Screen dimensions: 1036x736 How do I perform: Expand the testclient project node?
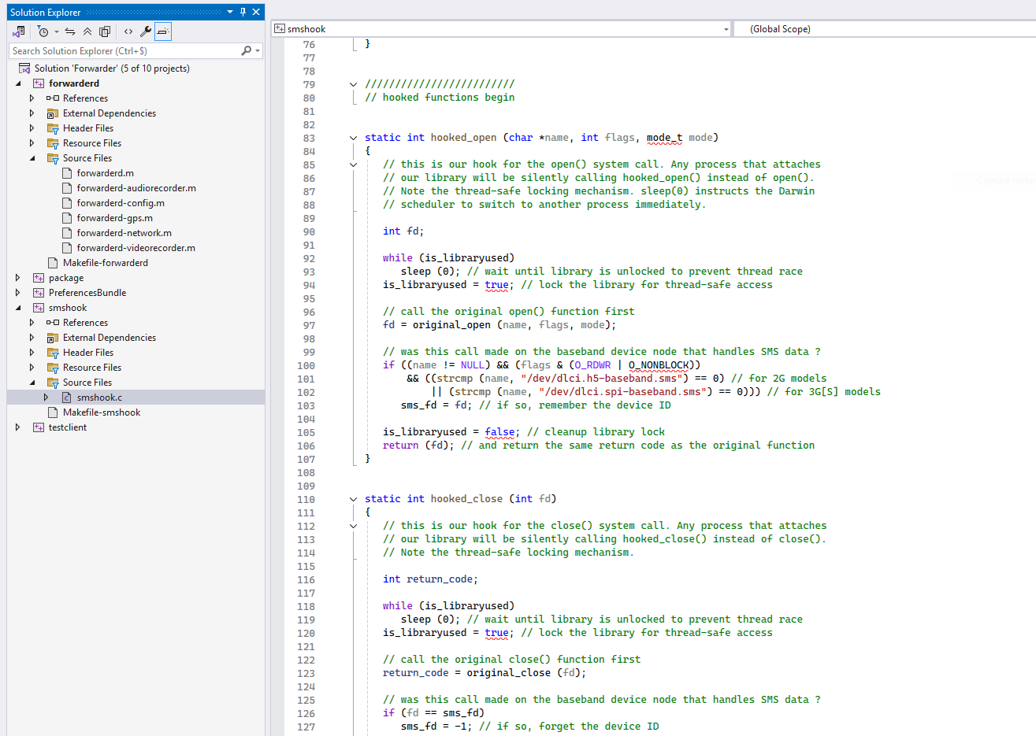18,427
